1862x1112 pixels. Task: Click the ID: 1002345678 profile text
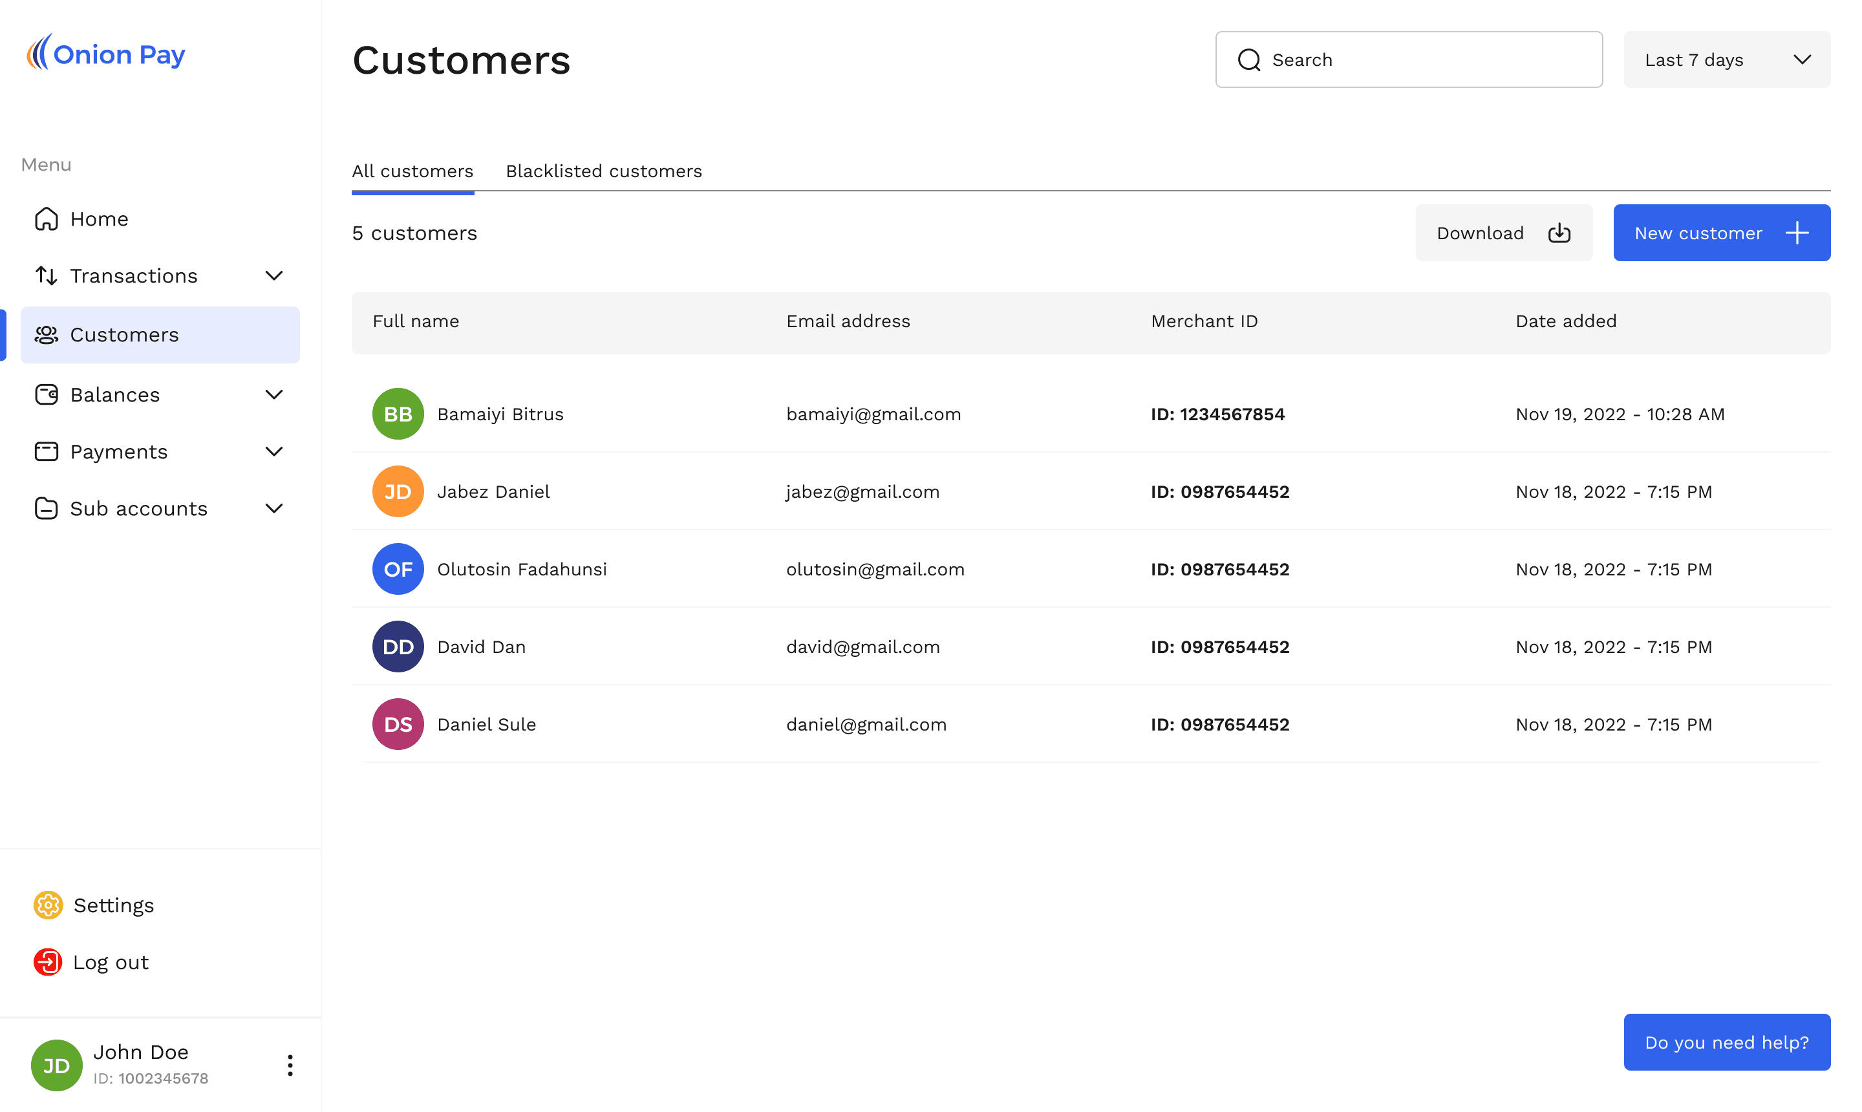pos(151,1078)
